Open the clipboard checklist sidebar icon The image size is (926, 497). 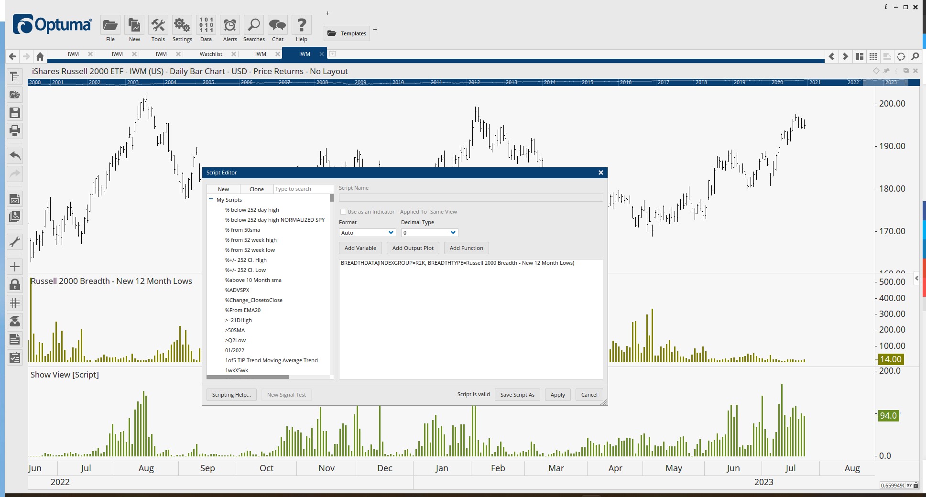click(15, 357)
